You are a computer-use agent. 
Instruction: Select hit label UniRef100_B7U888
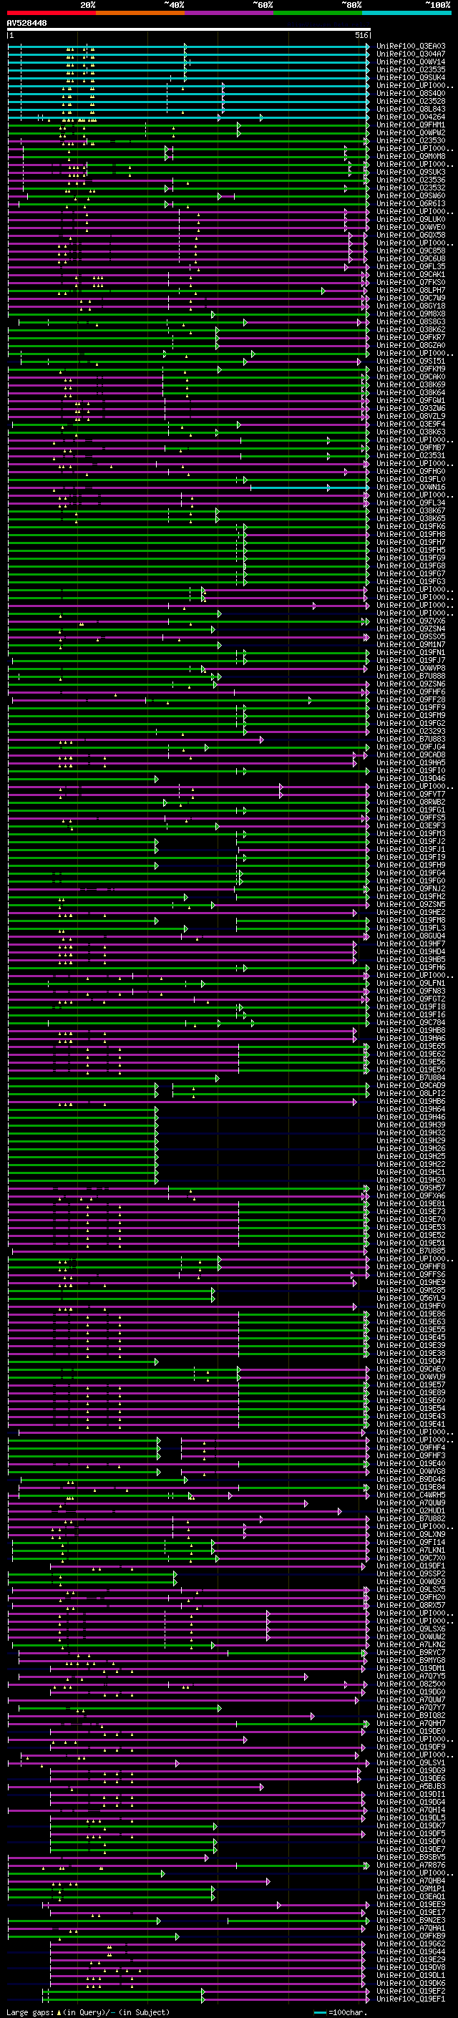coord(411,676)
